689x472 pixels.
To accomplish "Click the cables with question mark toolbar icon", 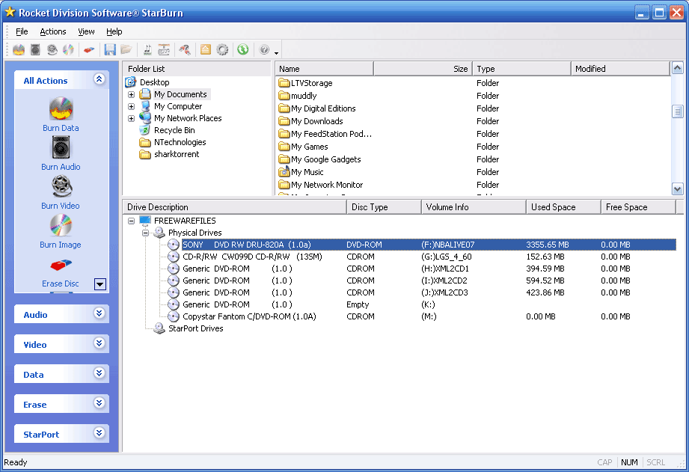I will (x=185, y=49).
